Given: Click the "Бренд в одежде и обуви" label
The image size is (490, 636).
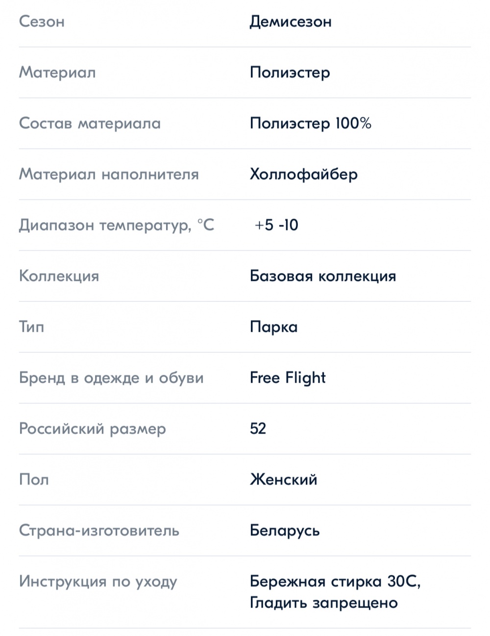Looking at the screenshot, I should point(111,378).
